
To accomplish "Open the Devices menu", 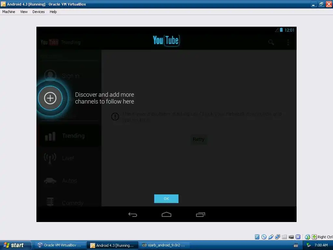I will click(38, 12).
